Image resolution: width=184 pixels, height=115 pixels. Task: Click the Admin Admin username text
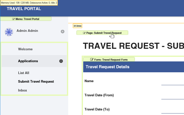click(27, 31)
